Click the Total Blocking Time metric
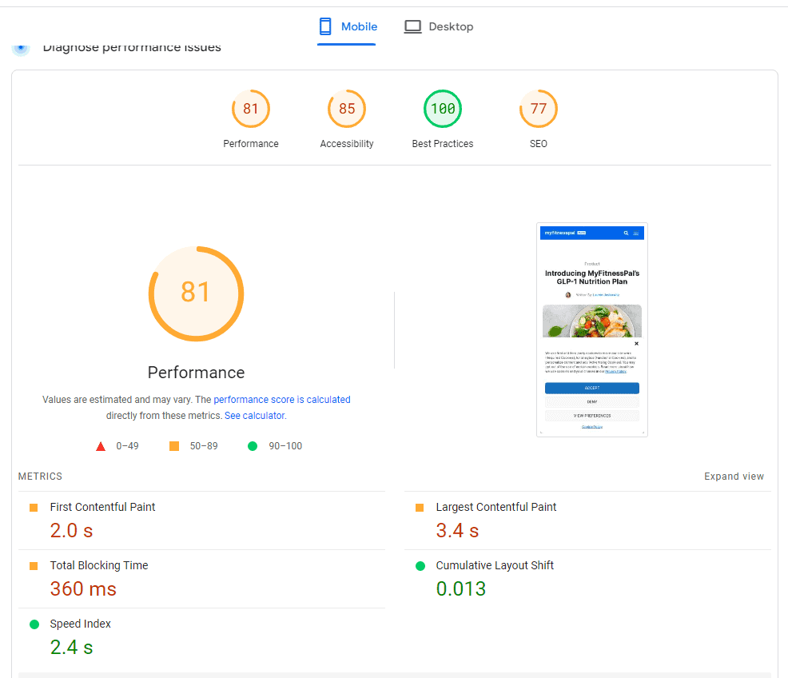Image resolution: width=788 pixels, height=678 pixels. point(98,566)
